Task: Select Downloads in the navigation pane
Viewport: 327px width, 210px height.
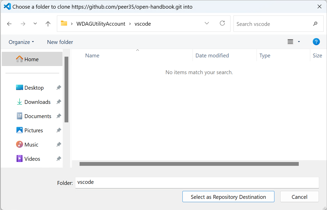Action: (x=37, y=102)
